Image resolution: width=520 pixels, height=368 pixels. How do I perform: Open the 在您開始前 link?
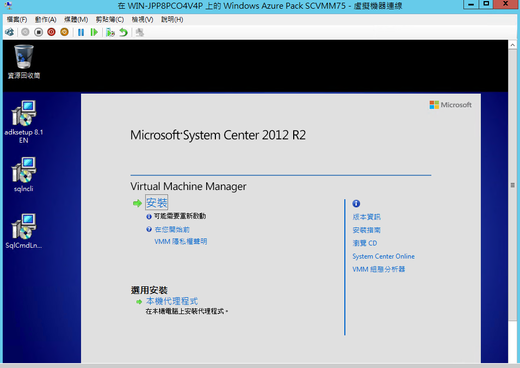pos(172,230)
